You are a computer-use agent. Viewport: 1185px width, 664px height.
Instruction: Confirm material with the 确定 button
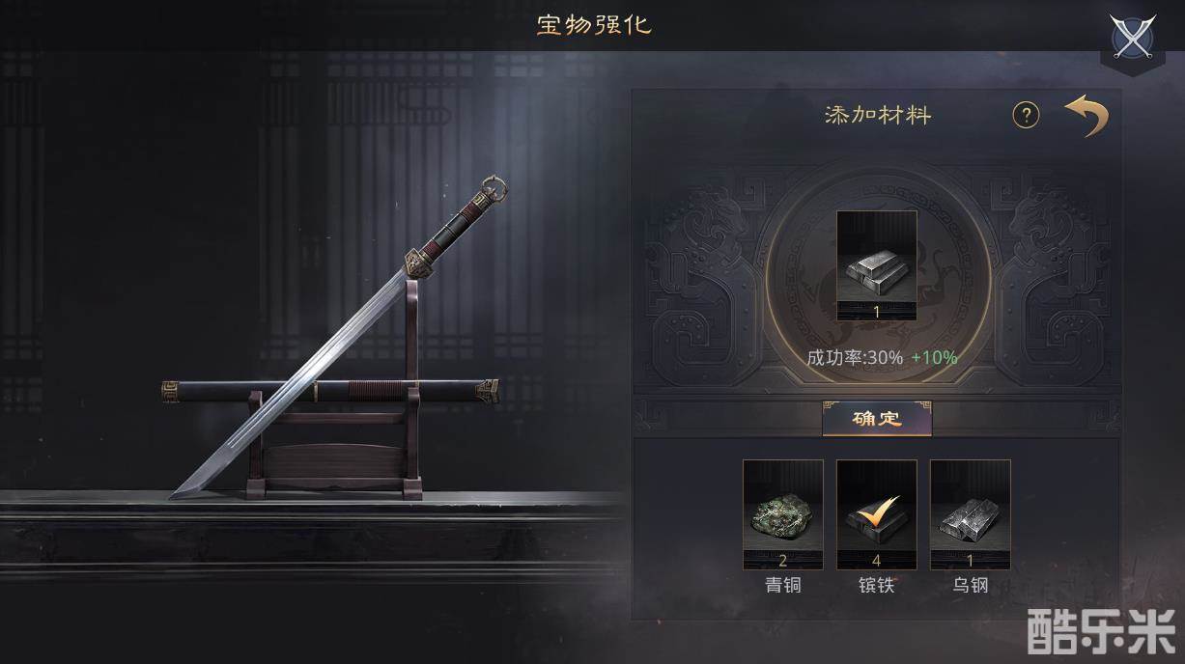click(x=877, y=419)
